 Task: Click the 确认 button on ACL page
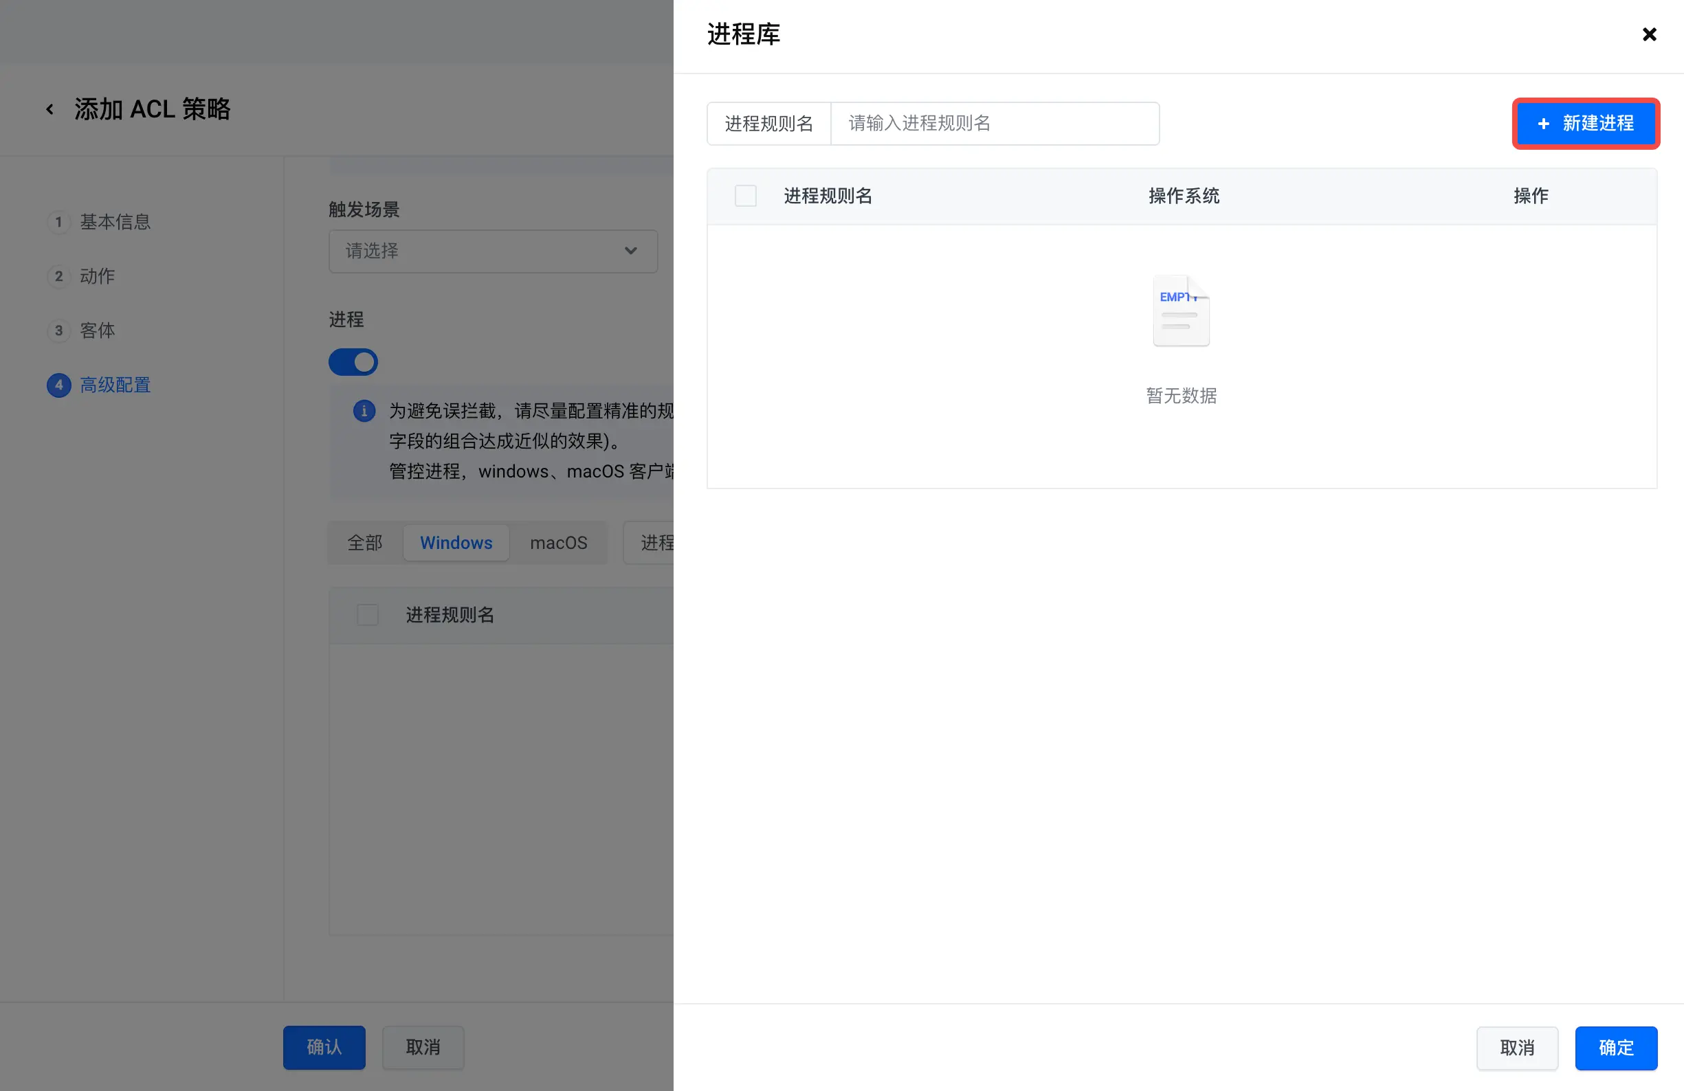click(x=324, y=1046)
